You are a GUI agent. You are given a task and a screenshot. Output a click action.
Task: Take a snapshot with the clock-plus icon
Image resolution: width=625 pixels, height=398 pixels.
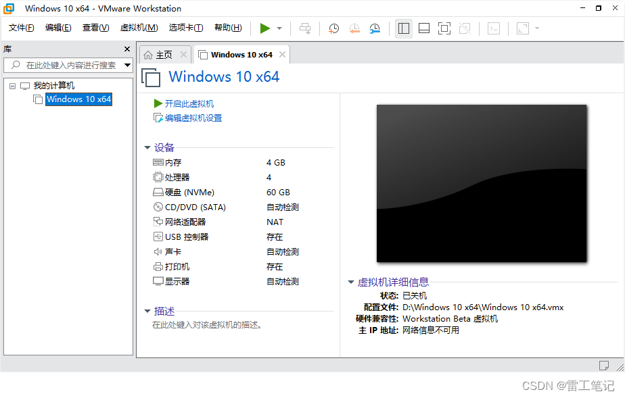(333, 28)
